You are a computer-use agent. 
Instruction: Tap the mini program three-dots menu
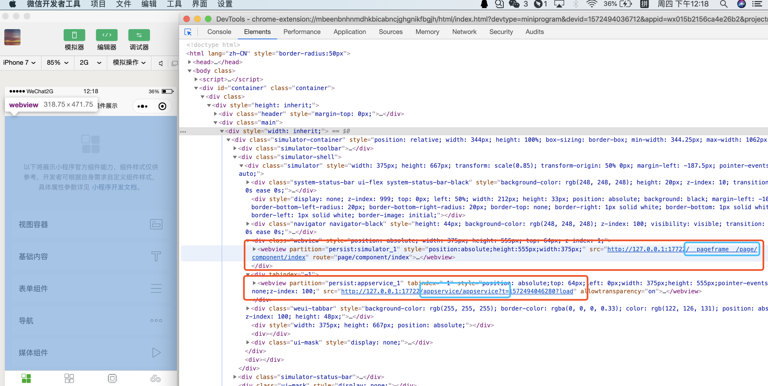point(142,106)
